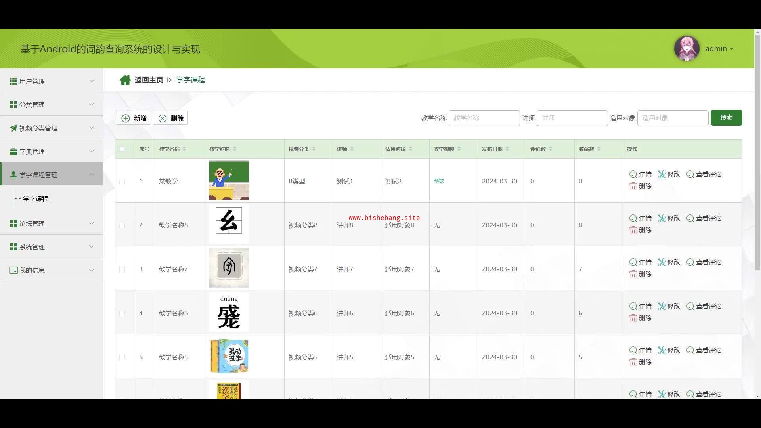Toggle the select-all header checkbox
The height and width of the screenshot is (428, 761).
pyautogui.click(x=122, y=149)
